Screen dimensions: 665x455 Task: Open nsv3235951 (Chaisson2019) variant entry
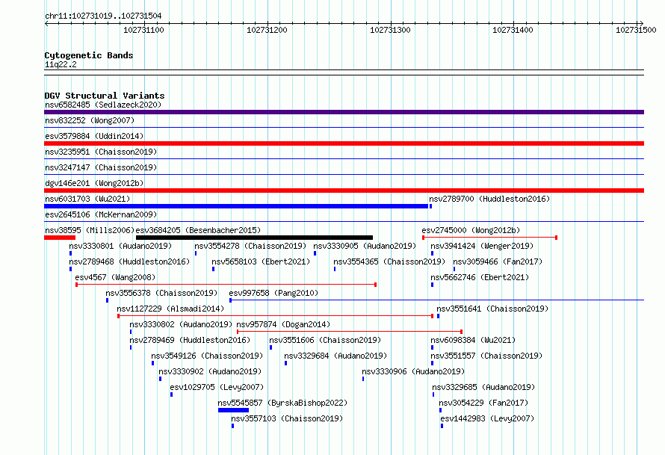point(101,152)
